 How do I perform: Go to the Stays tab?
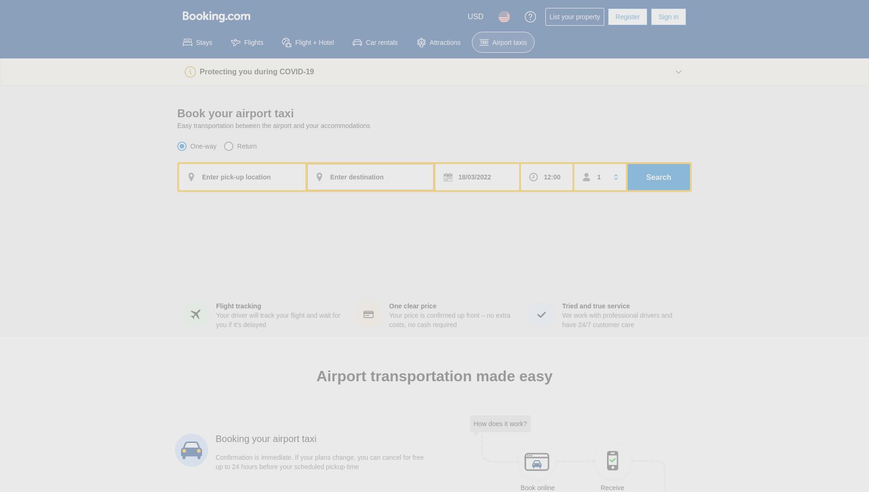coord(197,43)
